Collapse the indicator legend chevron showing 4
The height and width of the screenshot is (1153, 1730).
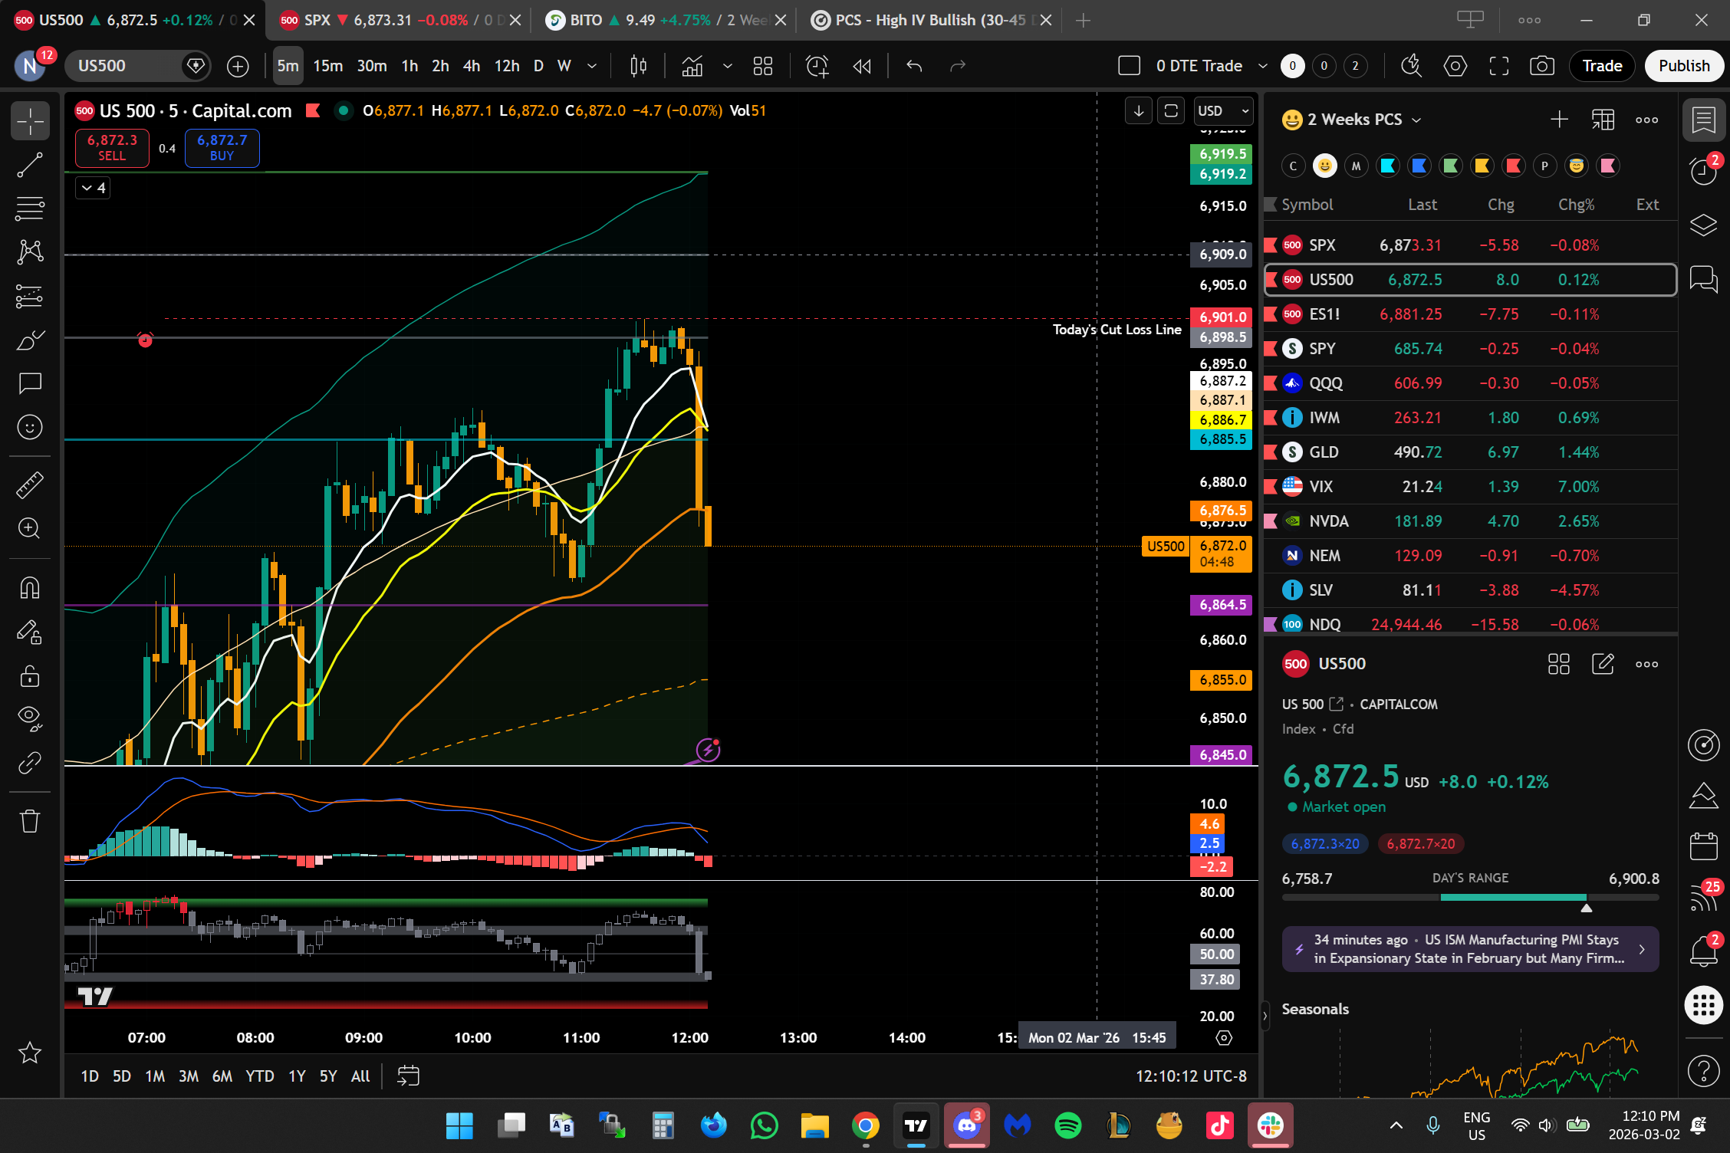point(93,188)
